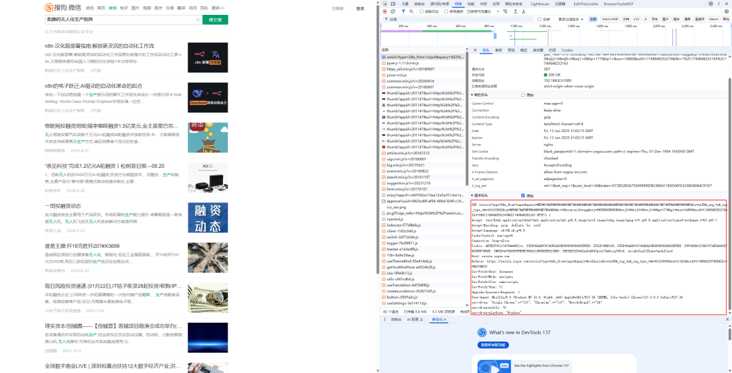Image resolution: width=732 pixels, height=373 pixels.
Task: Enable the 停用缓存 disable cache checkbox
Action: coord(446,12)
